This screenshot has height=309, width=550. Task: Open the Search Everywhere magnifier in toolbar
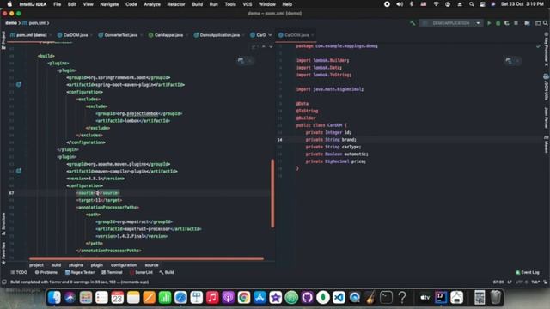click(x=546, y=23)
